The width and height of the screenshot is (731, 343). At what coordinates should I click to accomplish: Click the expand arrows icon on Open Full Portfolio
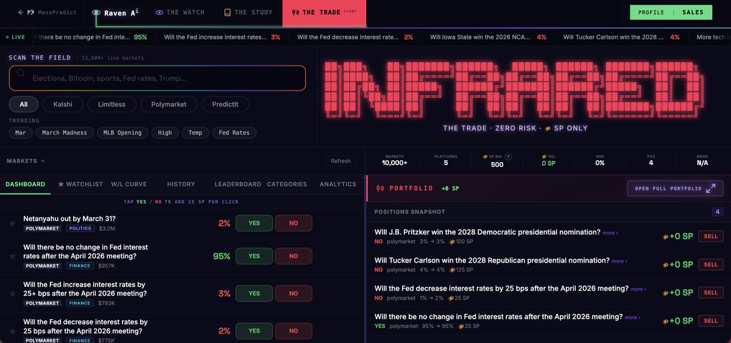(710, 188)
